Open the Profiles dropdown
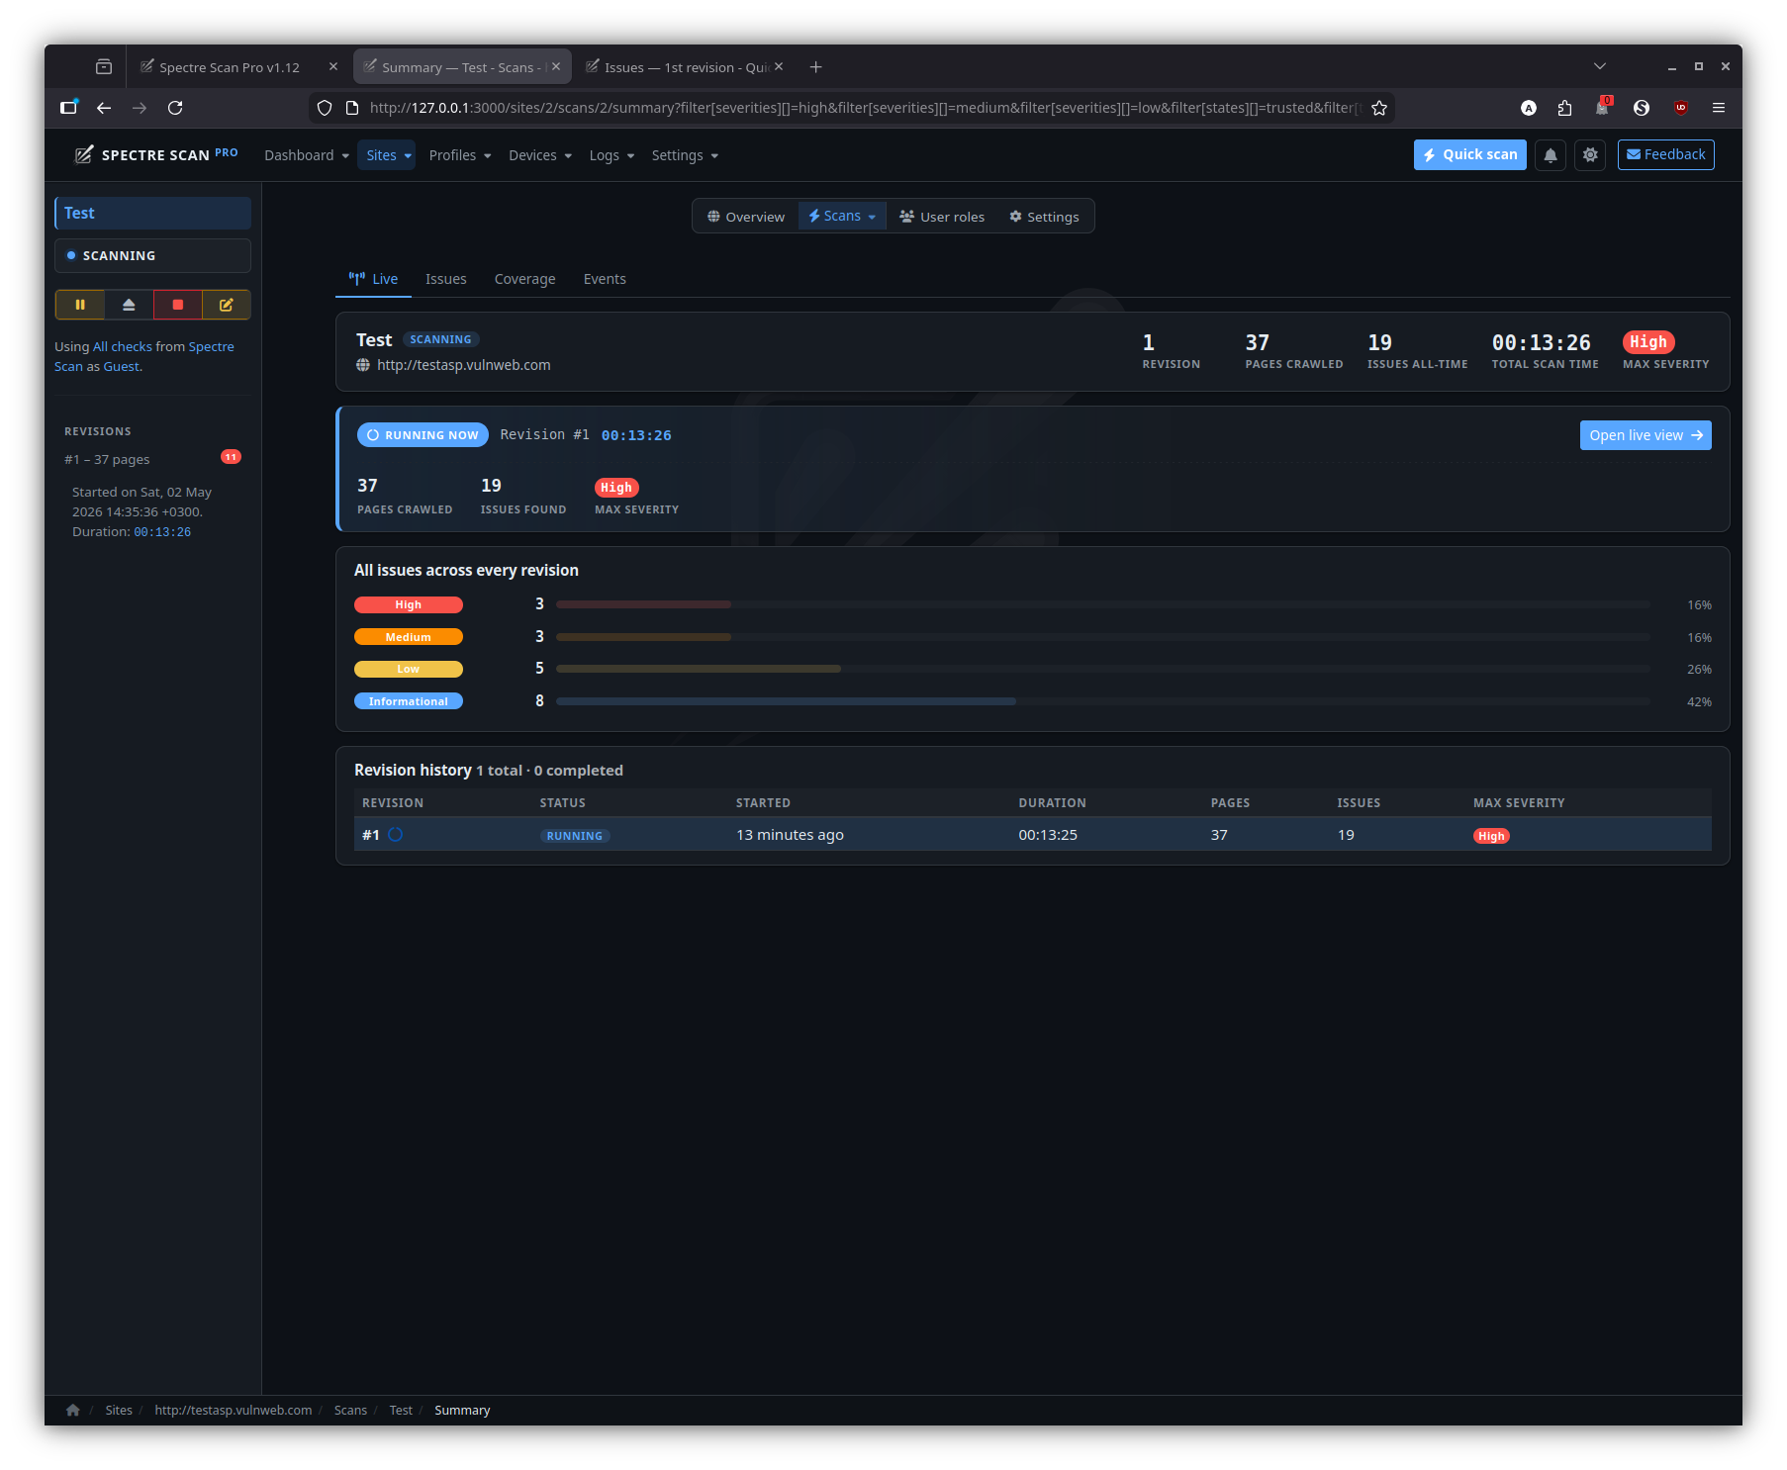The width and height of the screenshot is (1787, 1470). pyautogui.click(x=460, y=155)
